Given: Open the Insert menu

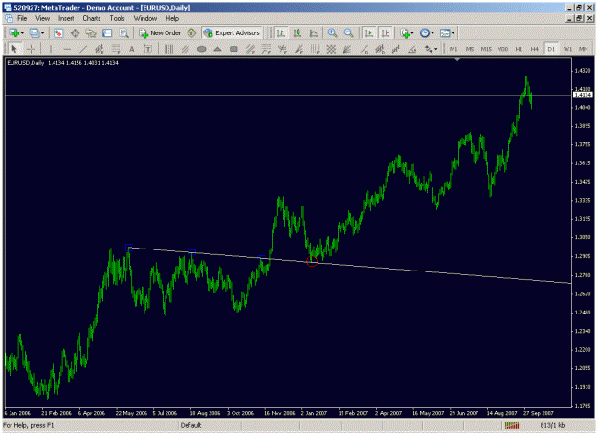Looking at the screenshot, I should click(x=66, y=18).
